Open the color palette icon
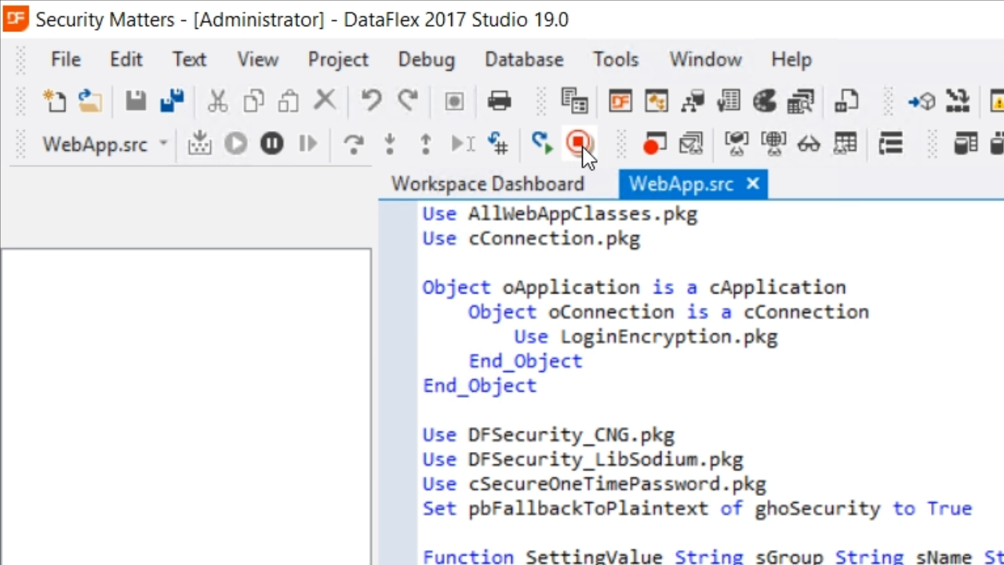 coord(765,101)
